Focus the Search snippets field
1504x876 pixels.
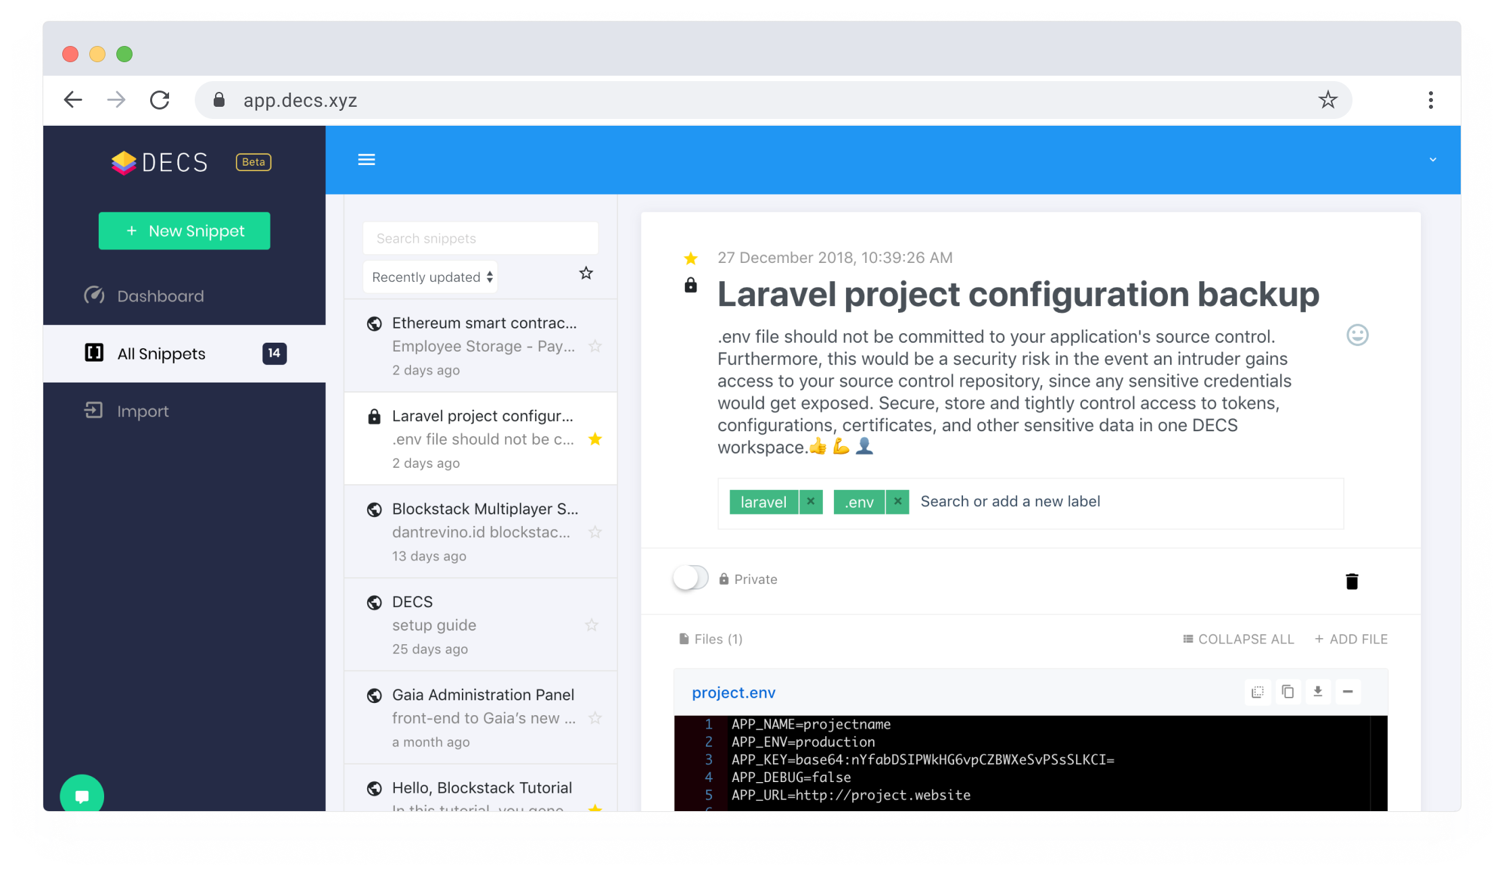[x=480, y=239]
